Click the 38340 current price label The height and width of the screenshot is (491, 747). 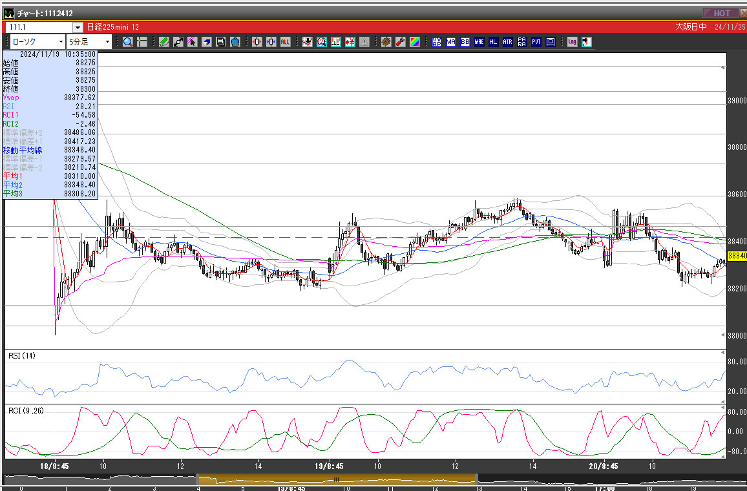737,256
